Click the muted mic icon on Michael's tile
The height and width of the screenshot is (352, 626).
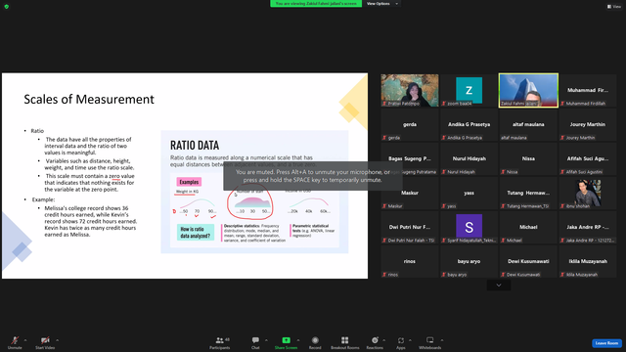pos(503,241)
